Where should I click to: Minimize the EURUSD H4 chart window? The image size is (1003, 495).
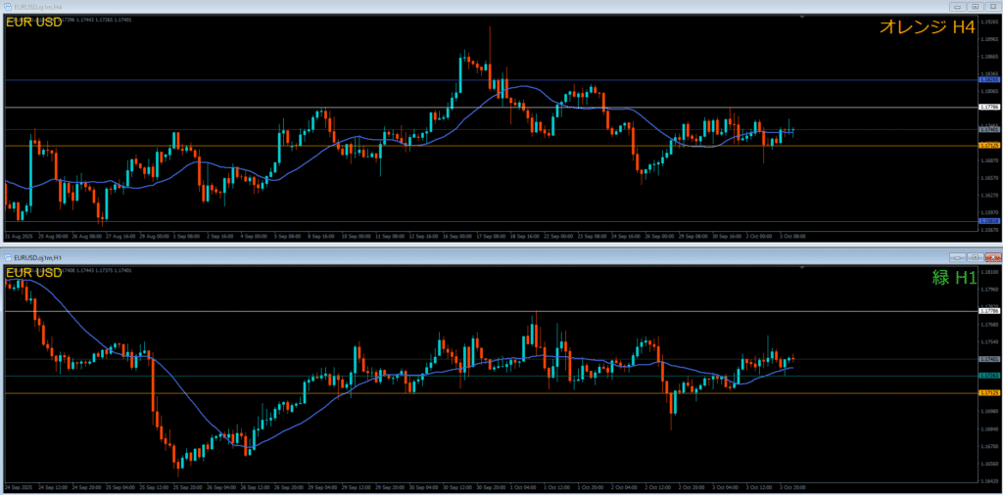(958, 6)
